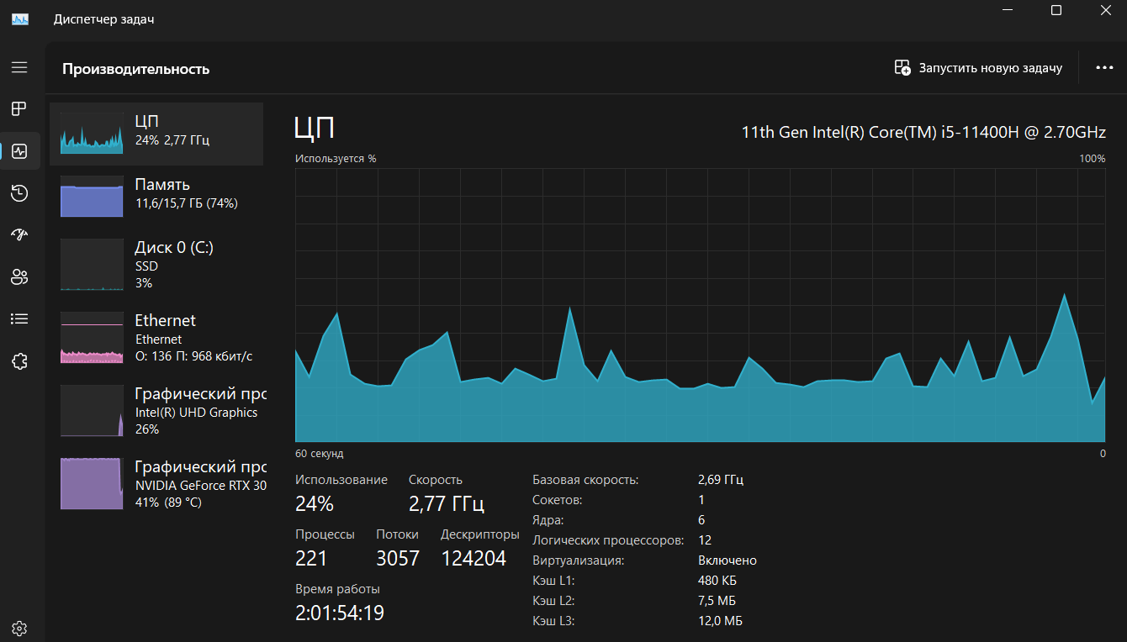Image resolution: width=1127 pixels, height=642 pixels.
Task: Click the ЦП mini graph thumbnail
Action: point(92,133)
